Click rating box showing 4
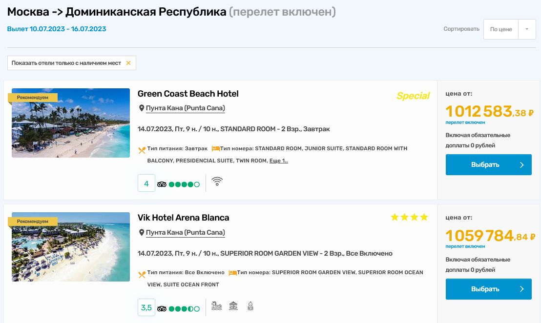 146,183
